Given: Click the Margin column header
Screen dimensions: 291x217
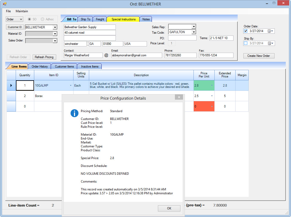Looking at the screenshot, I should click(x=242, y=75).
